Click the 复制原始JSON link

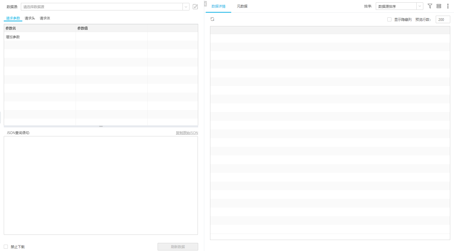pyautogui.click(x=186, y=133)
